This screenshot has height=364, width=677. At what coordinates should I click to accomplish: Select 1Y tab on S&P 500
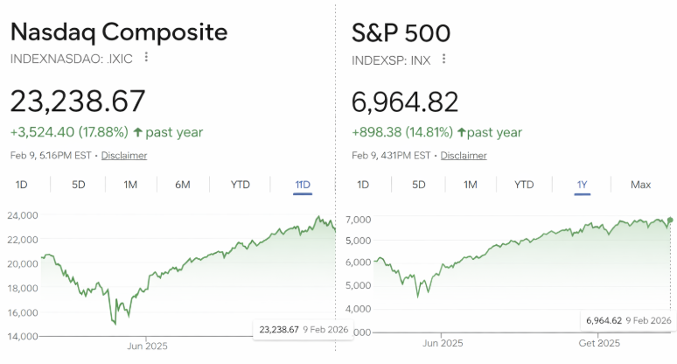click(582, 185)
